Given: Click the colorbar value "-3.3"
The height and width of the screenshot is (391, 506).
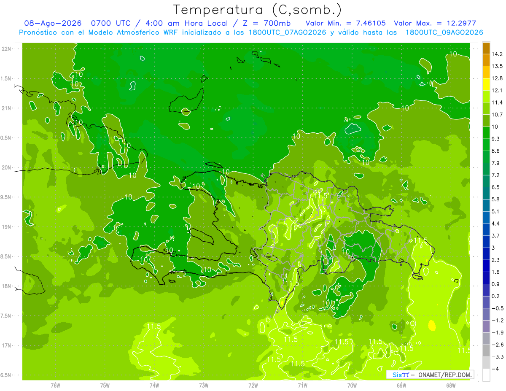Looking at the screenshot, I should coord(497,356).
